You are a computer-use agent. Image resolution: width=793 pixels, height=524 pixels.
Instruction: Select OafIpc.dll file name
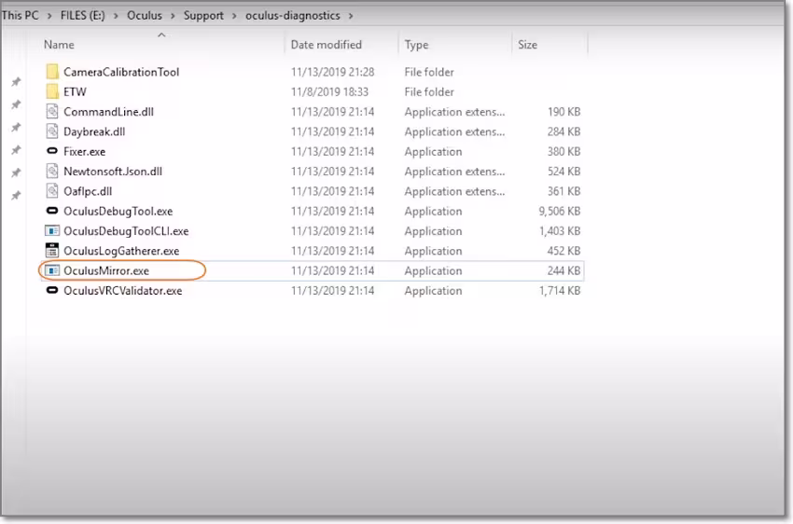88,191
